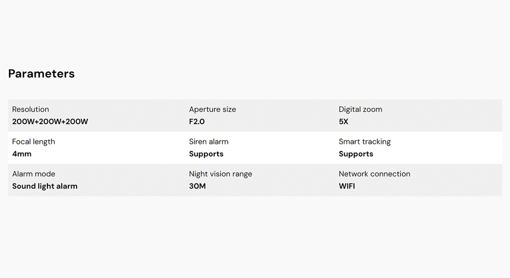Viewport: 510px width, 278px height.
Task: Click the F2.0 aperture value
Action: 197,122
